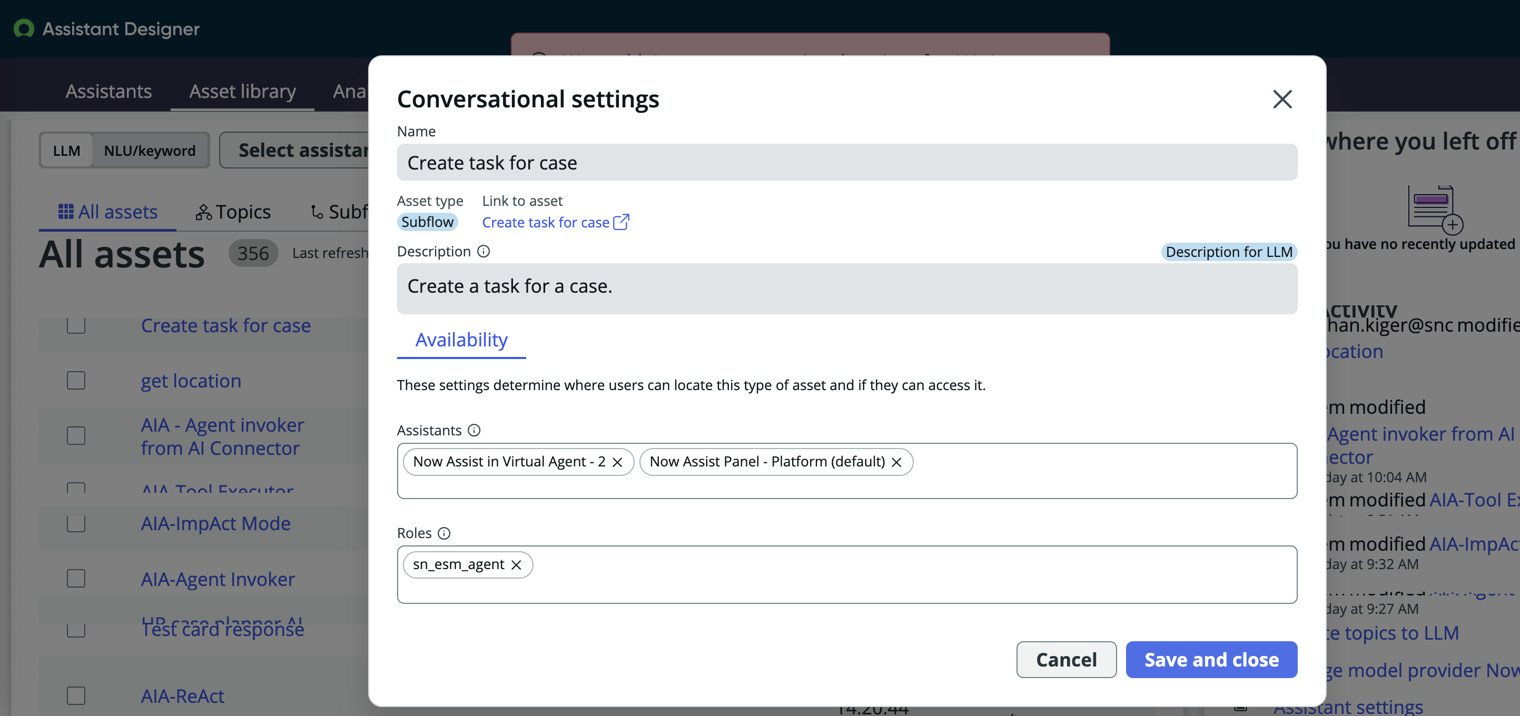Click the Description for LLM badge
The width and height of the screenshot is (1520, 716).
(x=1229, y=252)
